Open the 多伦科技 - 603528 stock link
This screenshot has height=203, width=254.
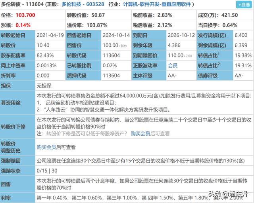(x=83, y=4)
